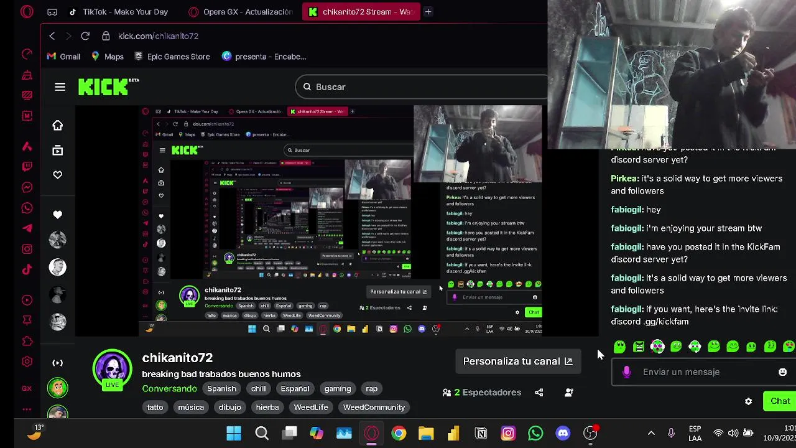Open the filled heart following section
796x448 pixels.
[57, 215]
